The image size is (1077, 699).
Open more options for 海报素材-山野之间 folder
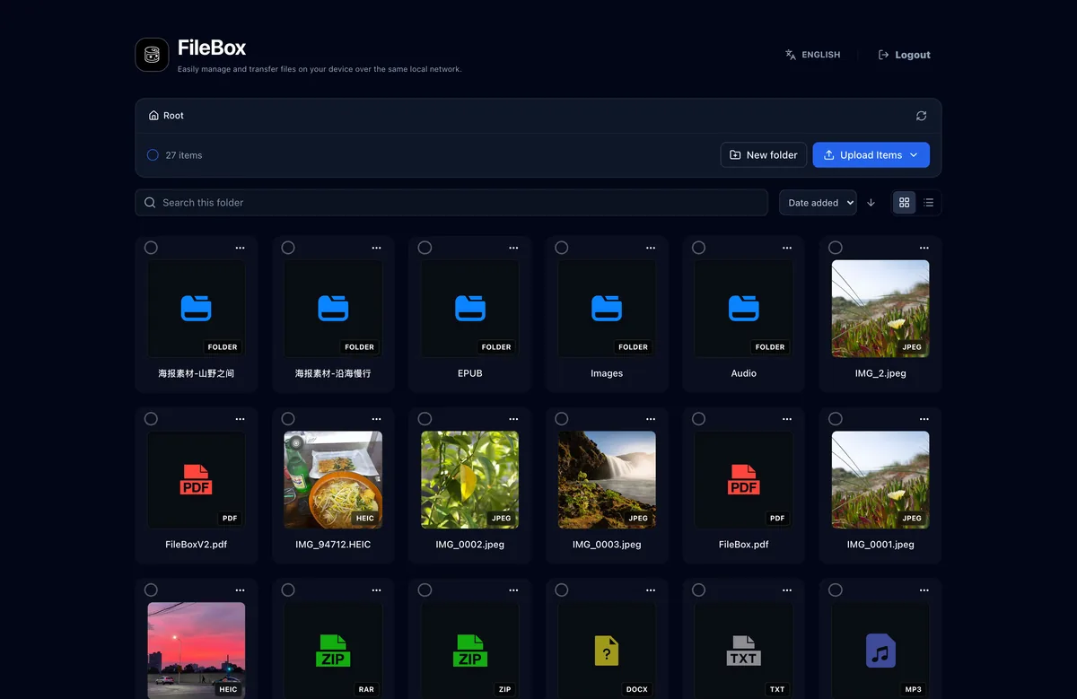click(240, 248)
